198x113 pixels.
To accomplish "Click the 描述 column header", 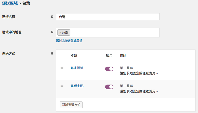I will (123, 56).
